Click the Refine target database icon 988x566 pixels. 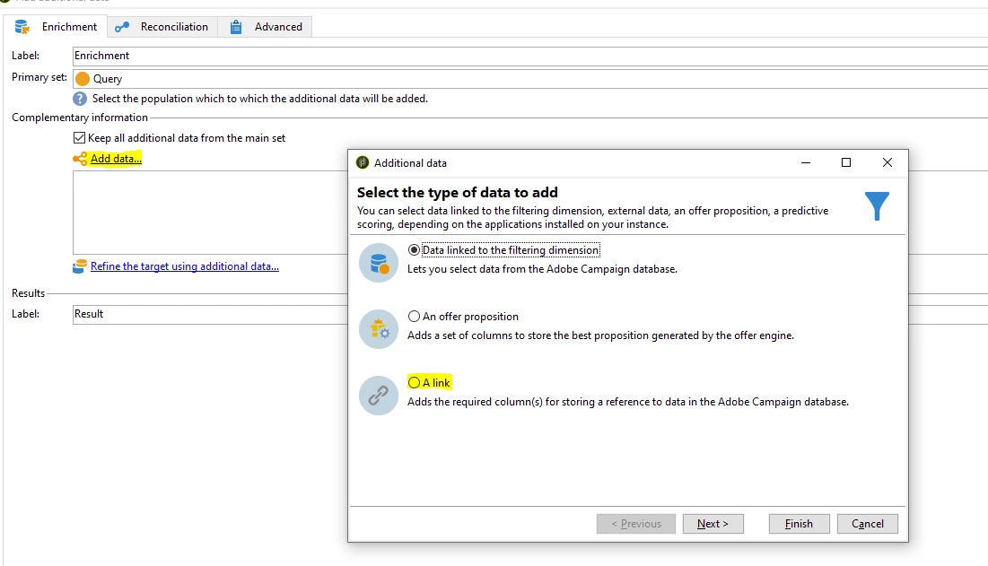click(80, 266)
